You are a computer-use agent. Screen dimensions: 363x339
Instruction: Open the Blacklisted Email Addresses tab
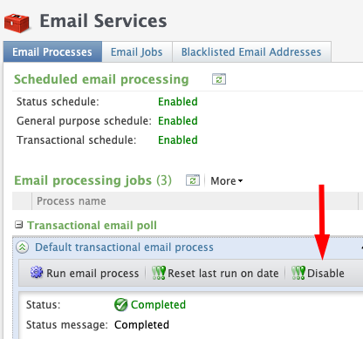pyautogui.click(x=251, y=52)
